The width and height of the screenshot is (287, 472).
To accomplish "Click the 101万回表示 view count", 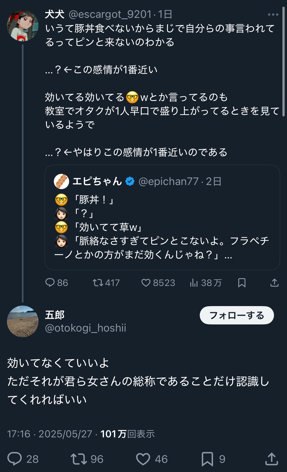I will click(128, 434).
